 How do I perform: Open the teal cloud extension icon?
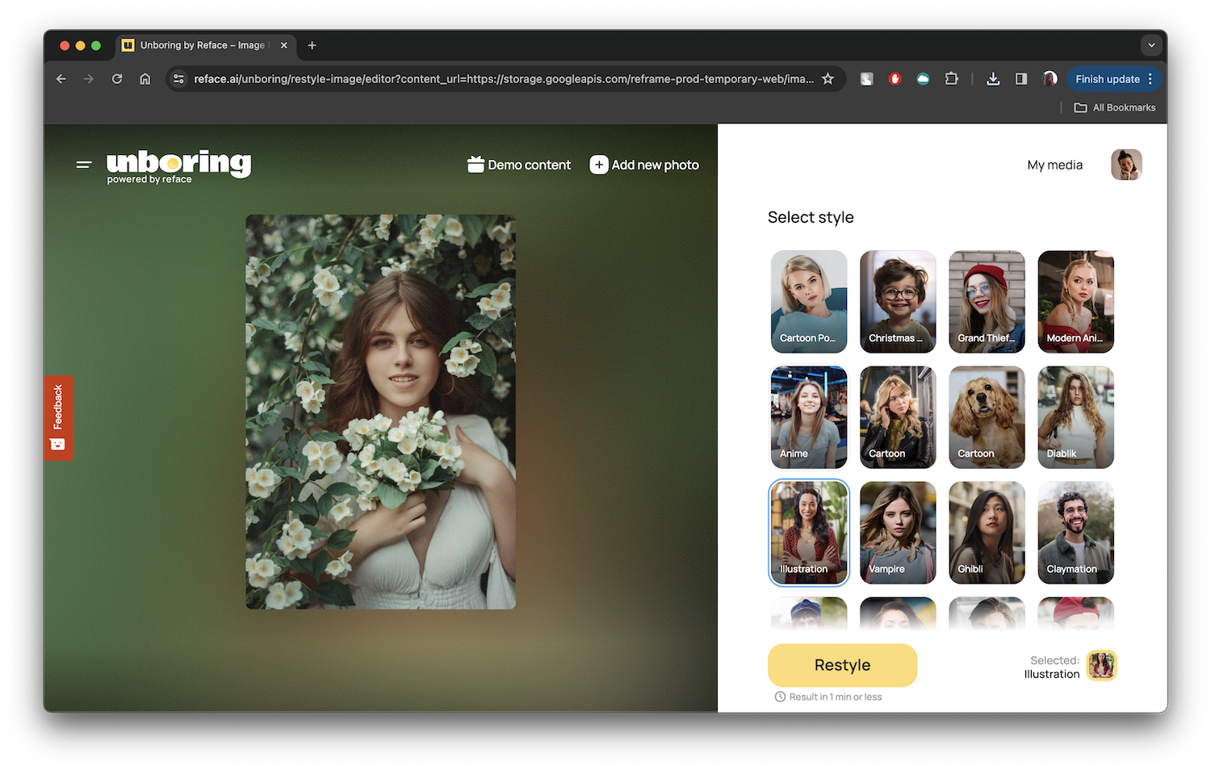923,79
